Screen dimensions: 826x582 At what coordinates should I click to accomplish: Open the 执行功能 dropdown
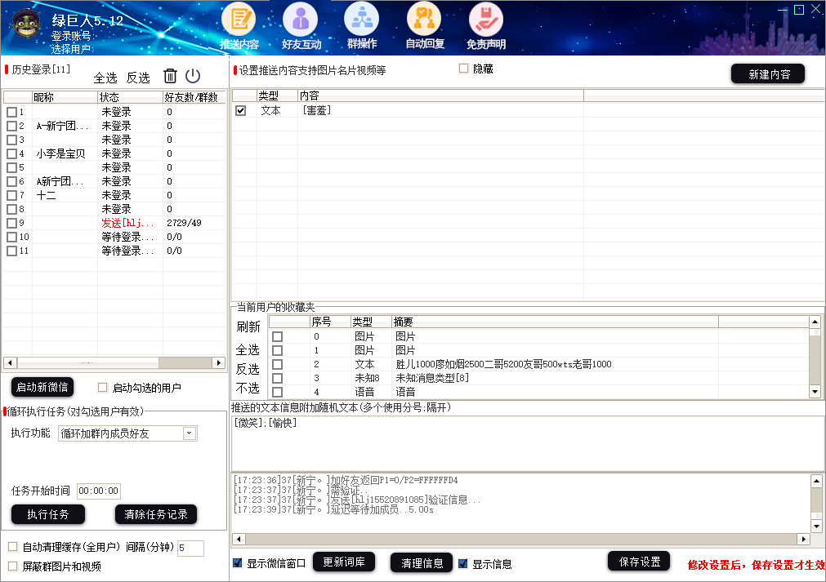point(190,433)
